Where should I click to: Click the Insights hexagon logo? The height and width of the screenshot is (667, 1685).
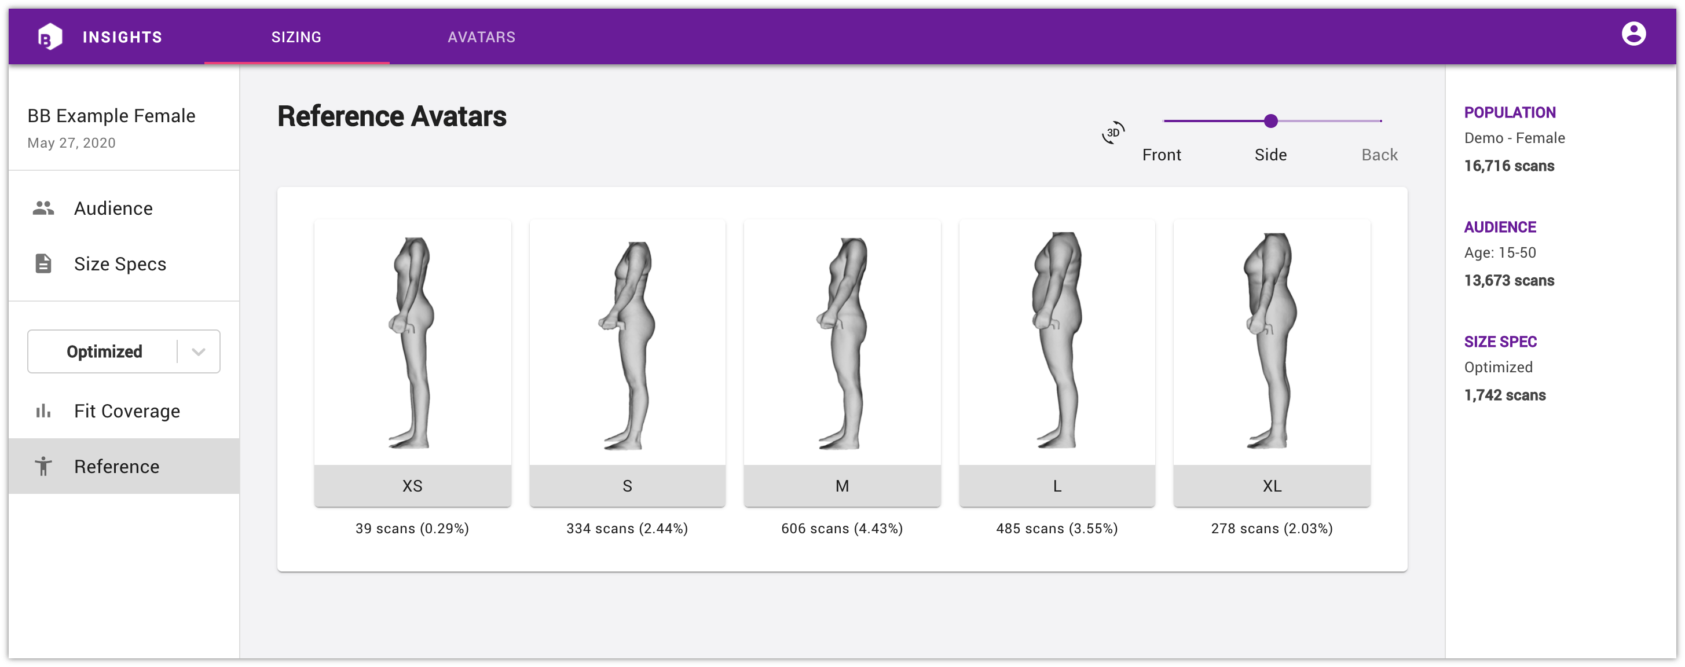50,36
